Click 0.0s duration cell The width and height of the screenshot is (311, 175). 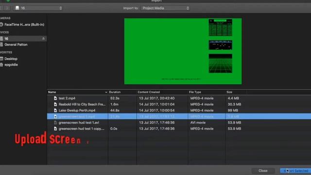114,129
